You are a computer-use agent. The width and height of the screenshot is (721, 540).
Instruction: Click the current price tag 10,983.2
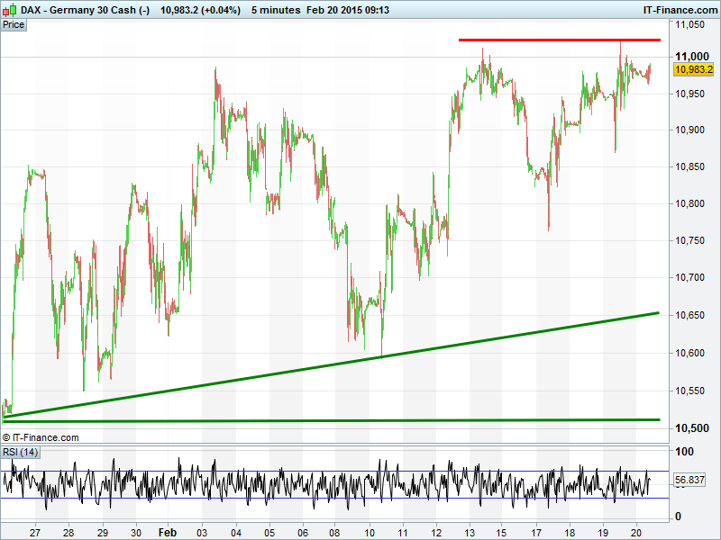pos(693,69)
